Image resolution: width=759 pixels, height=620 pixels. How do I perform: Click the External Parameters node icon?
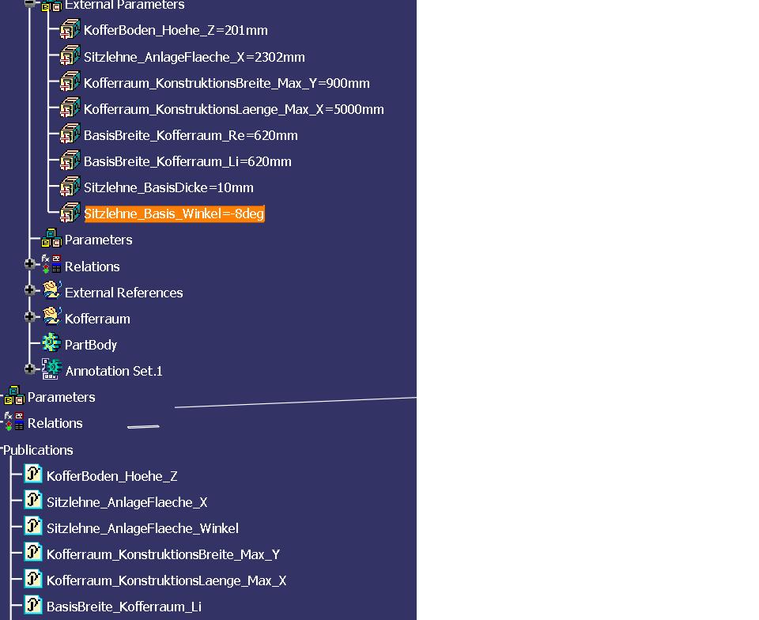(x=51, y=6)
